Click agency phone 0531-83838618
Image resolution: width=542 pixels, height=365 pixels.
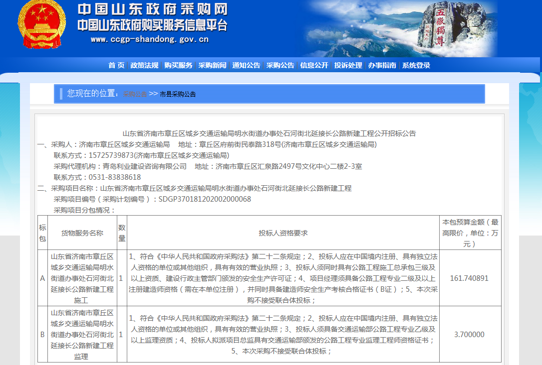[115, 177]
